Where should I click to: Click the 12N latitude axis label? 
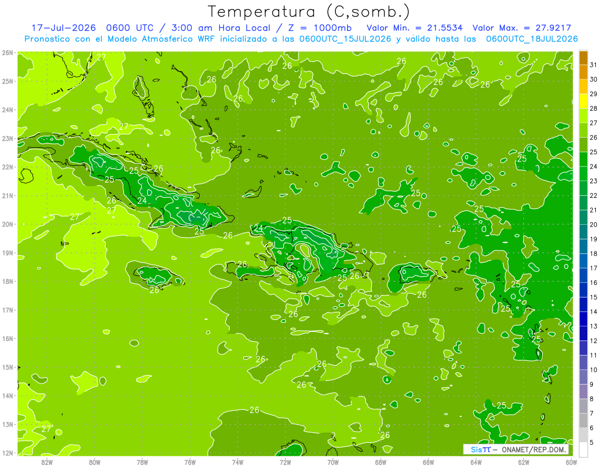tap(8, 452)
